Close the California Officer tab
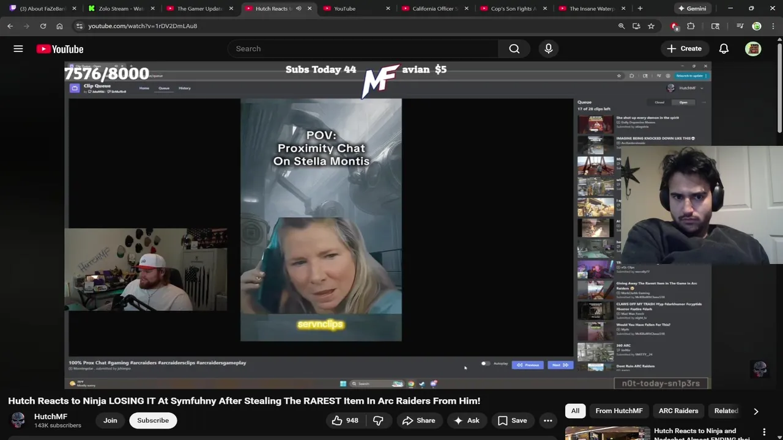This screenshot has height=440, width=783. click(x=467, y=9)
